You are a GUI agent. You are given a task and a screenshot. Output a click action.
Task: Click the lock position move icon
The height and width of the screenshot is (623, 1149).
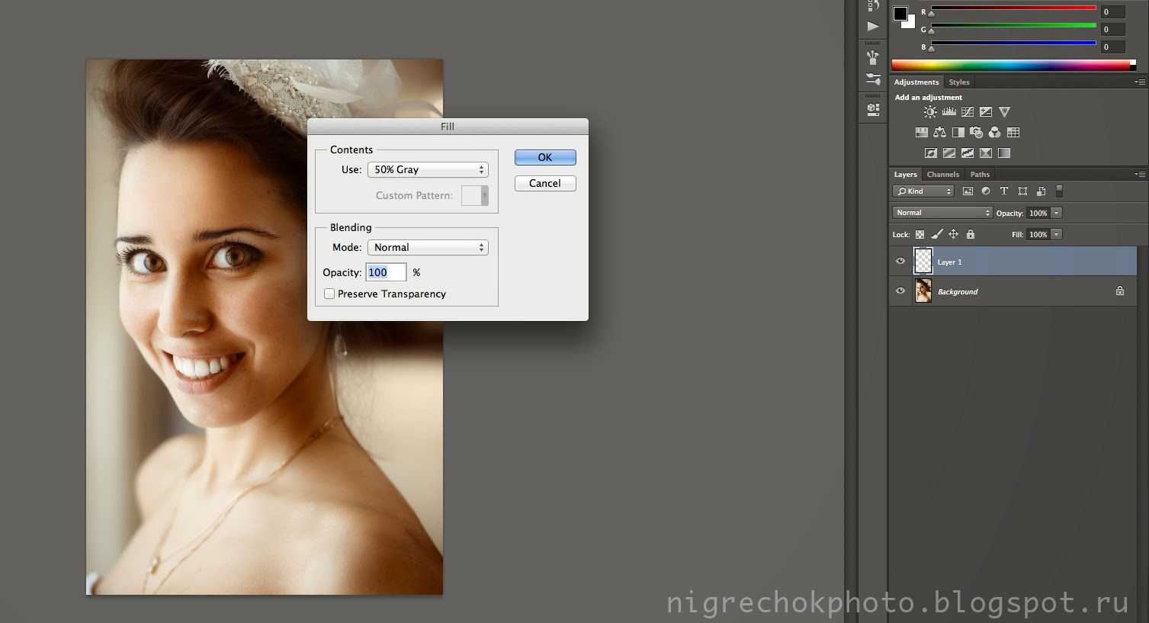953,234
